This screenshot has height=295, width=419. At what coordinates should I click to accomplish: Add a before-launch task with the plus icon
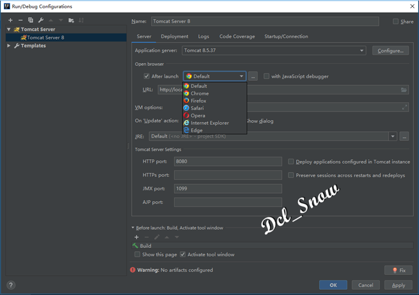pos(136,237)
